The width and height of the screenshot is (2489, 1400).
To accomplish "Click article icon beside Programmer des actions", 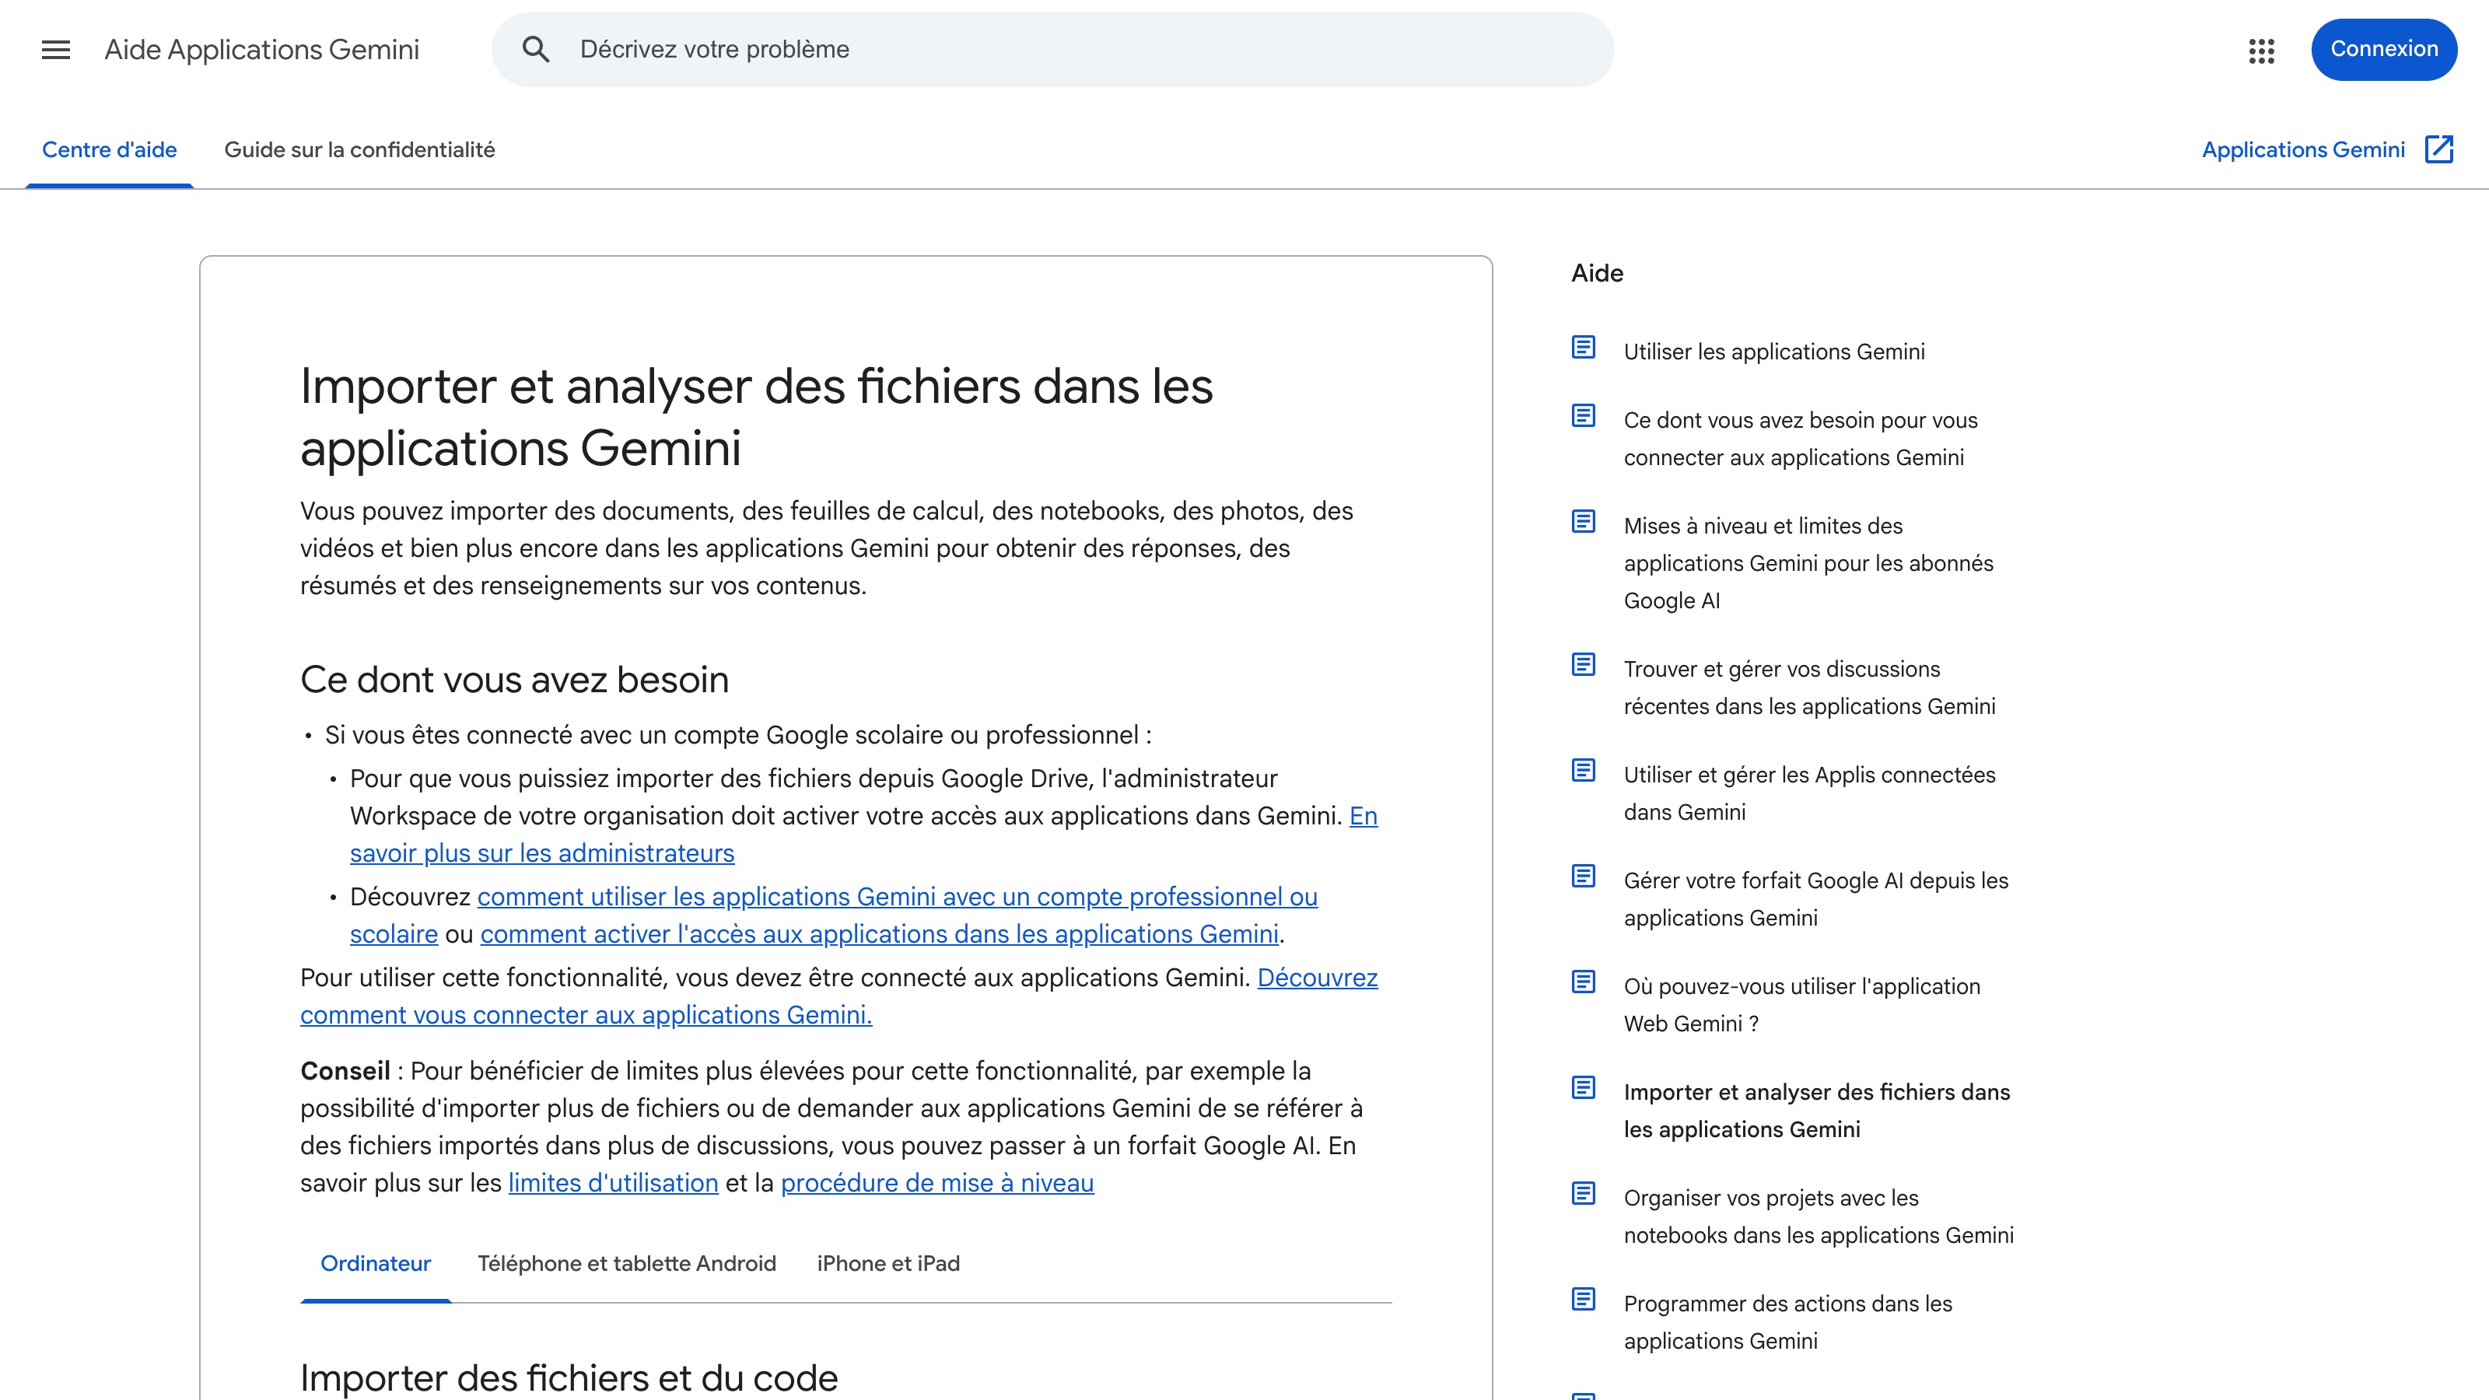I will point(1584,1300).
